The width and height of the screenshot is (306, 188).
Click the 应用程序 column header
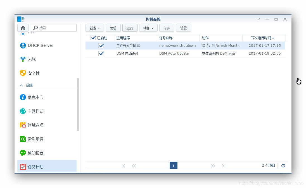click(x=136, y=38)
